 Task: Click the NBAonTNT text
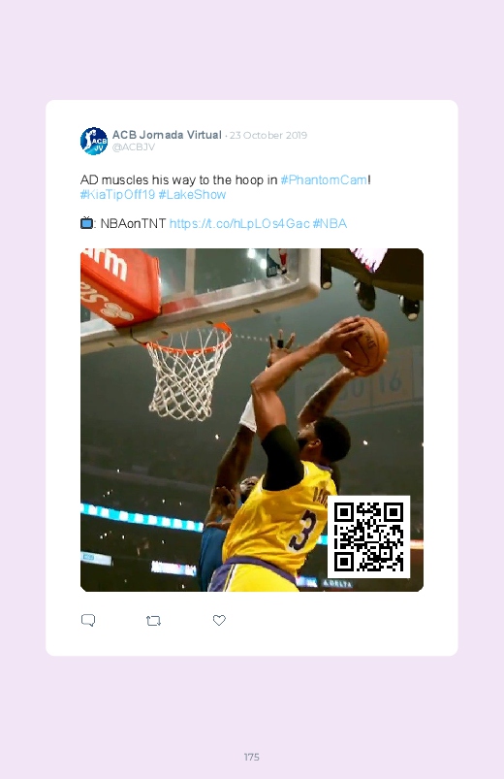pos(133,223)
